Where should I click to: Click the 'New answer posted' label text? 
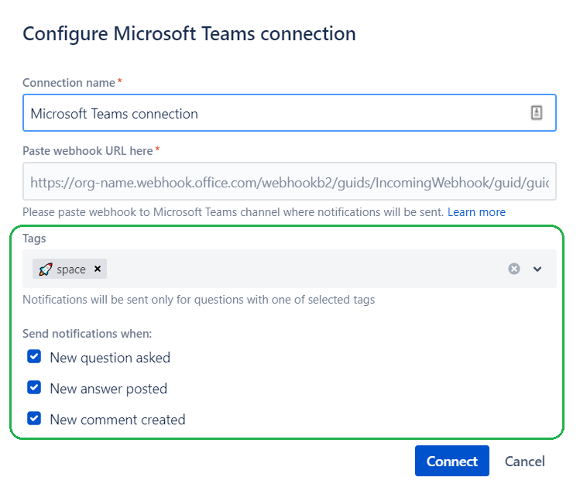[108, 389]
